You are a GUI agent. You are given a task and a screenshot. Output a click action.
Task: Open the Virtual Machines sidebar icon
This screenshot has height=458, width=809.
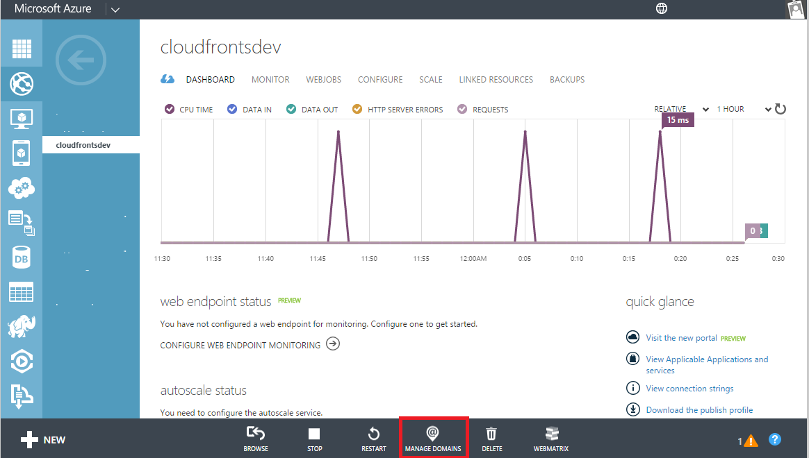click(x=22, y=119)
